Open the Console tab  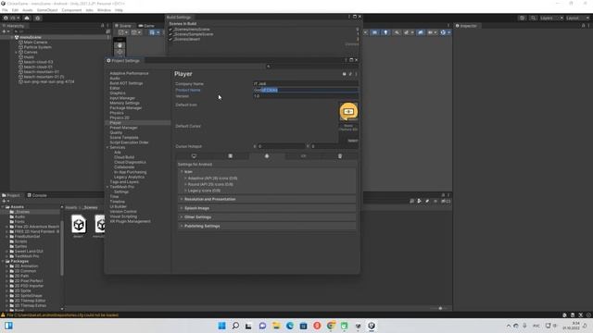(x=37, y=195)
